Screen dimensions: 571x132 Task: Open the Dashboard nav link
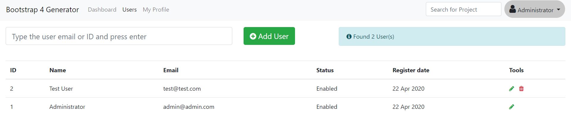[x=102, y=10]
